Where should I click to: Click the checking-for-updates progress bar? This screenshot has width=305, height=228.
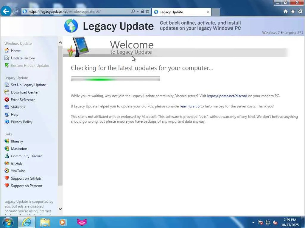(116, 79)
